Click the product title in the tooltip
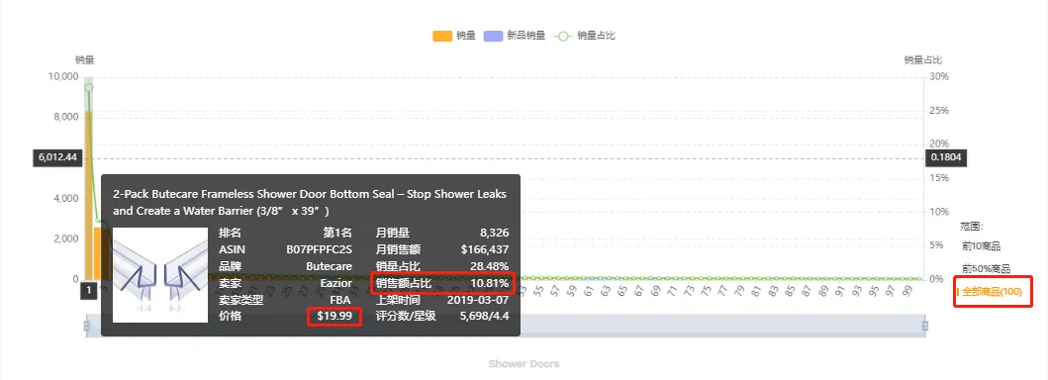Image resolution: width=1048 pixels, height=380 pixels. point(310,202)
